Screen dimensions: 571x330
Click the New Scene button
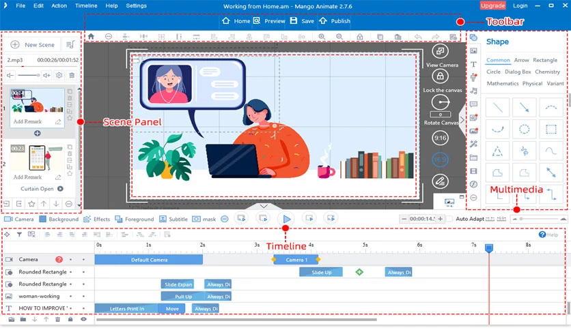(x=33, y=45)
